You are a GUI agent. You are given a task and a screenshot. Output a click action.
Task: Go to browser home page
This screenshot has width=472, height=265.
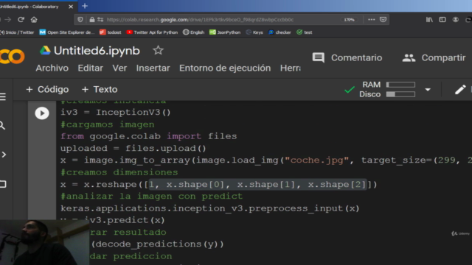[x=34, y=20]
